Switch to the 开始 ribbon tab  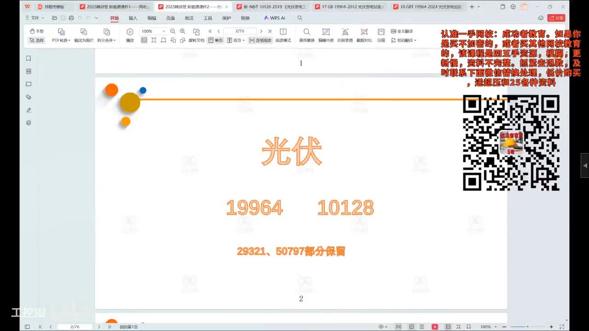114,18
